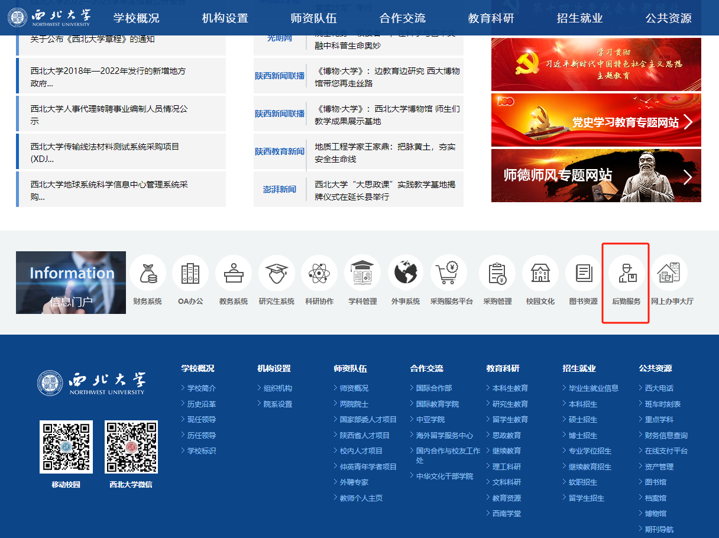Open the 学科管理 graduation cap icon
The height and width of the screenshot is (538, 719).
(x=362, y=274)
